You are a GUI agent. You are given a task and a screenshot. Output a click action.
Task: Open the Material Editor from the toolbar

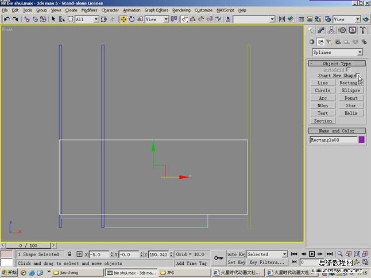tap(318, 19)
